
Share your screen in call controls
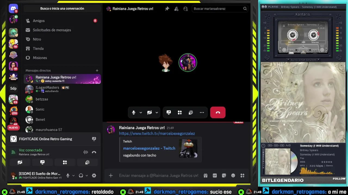pyautogui.click(x=169, y=112)
